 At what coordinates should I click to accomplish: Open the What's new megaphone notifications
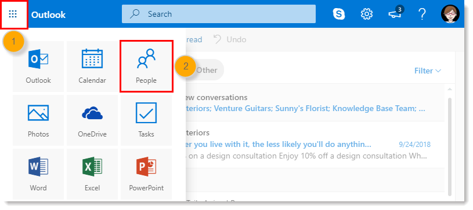click(395, 14)
